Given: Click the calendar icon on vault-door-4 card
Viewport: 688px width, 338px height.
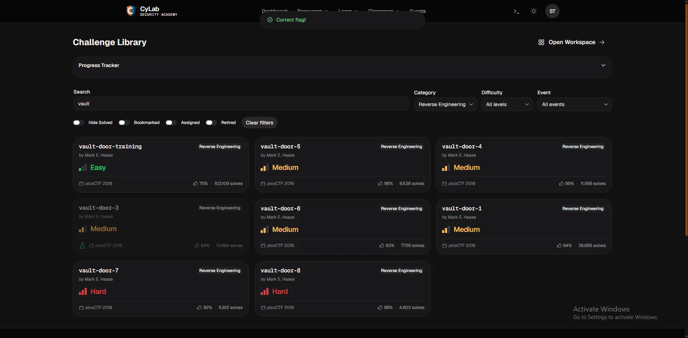Looking at the screenshot, I should [x=445, y=184].
